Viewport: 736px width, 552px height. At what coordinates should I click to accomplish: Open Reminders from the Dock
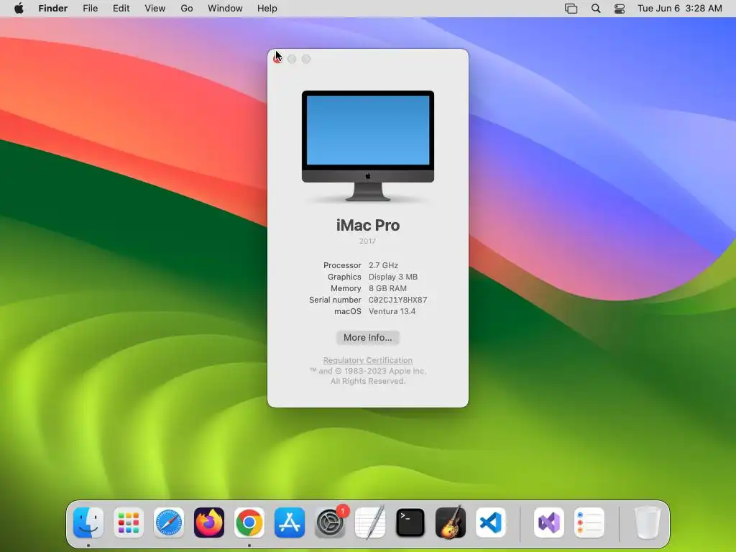point(589,523)
